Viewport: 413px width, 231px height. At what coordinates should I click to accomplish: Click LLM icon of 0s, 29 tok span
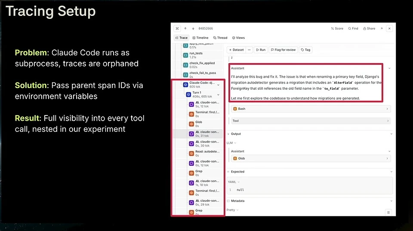point(191,203)
